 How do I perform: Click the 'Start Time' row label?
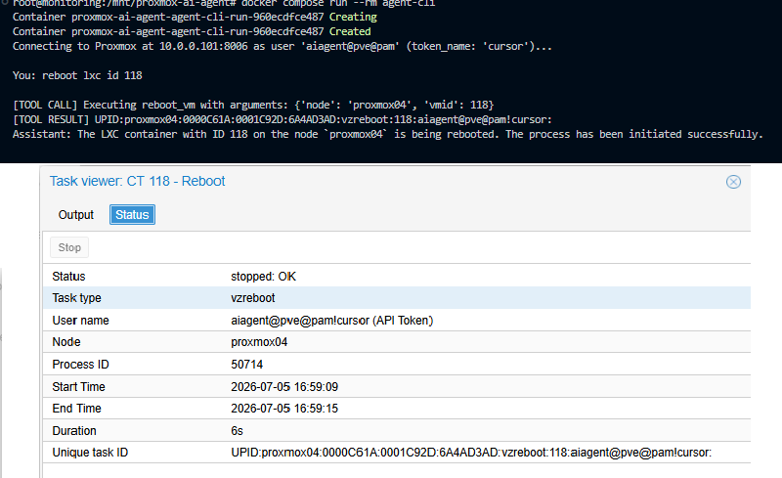[x=79, y=387]
